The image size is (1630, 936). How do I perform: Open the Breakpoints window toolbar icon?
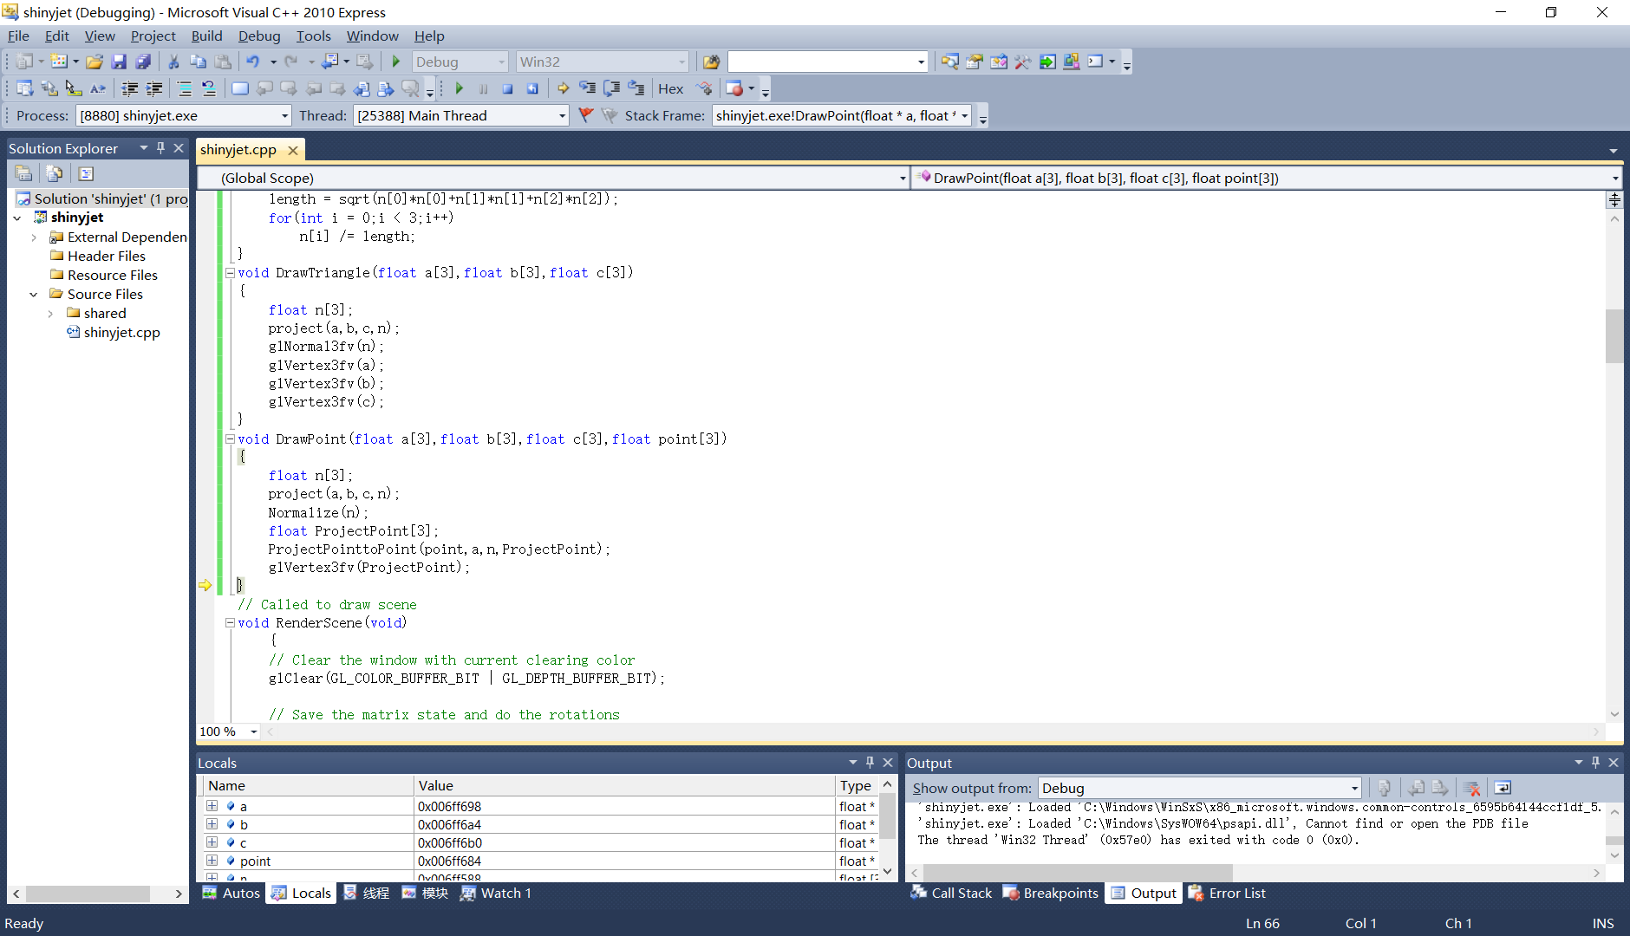click(734, 88)
